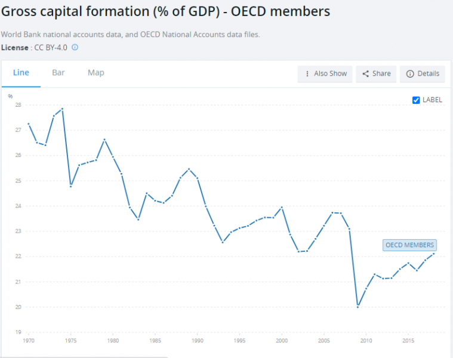Image resolution: width=453 pixels, height=358 pixels.
Task: Open the Details panel
Action: click(x=423, y=73)
